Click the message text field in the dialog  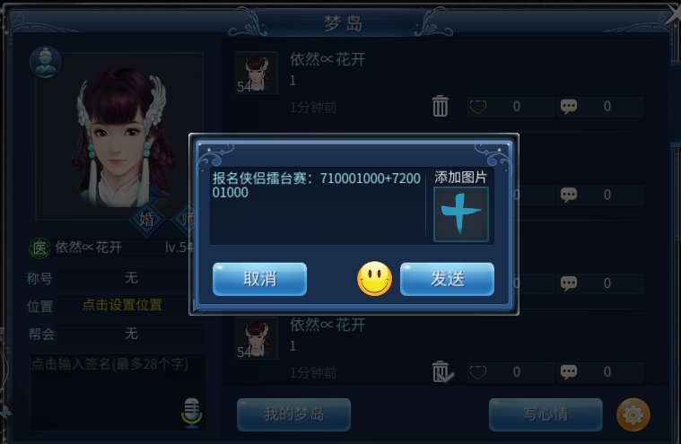coord(318,206)
